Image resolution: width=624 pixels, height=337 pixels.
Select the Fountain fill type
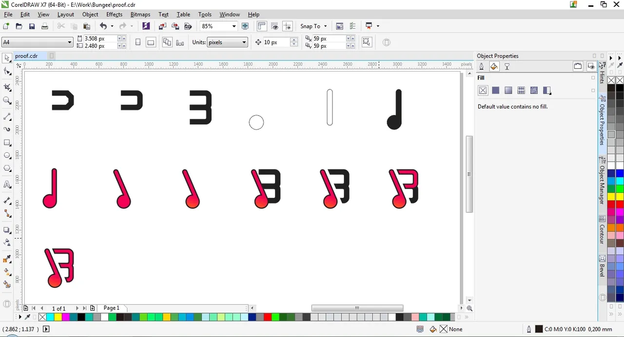(x=508, y=90)
